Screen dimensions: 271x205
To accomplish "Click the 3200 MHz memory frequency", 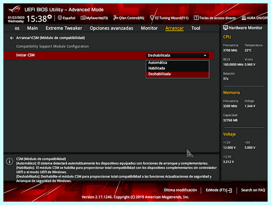I will click(x=230, y=106).
